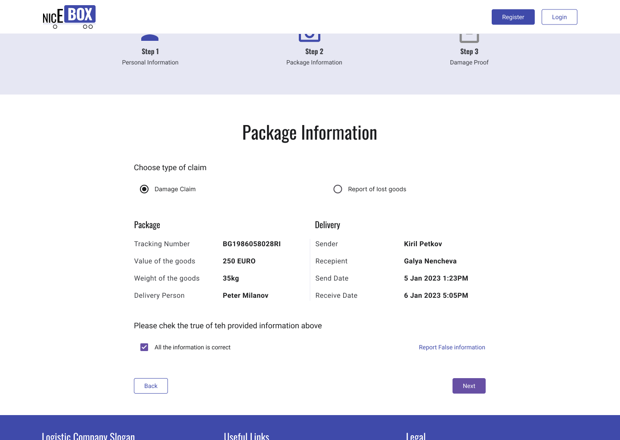Image resolution: width=620 pixels, height=440 pixels.
Task: Click the Package Information page heading
Action: pyautogui.click(x=310, y=132)
